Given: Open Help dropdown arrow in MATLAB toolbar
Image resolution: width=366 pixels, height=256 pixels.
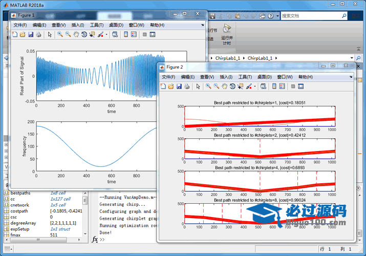Looking at the screenshot, I should click(277, 16).
